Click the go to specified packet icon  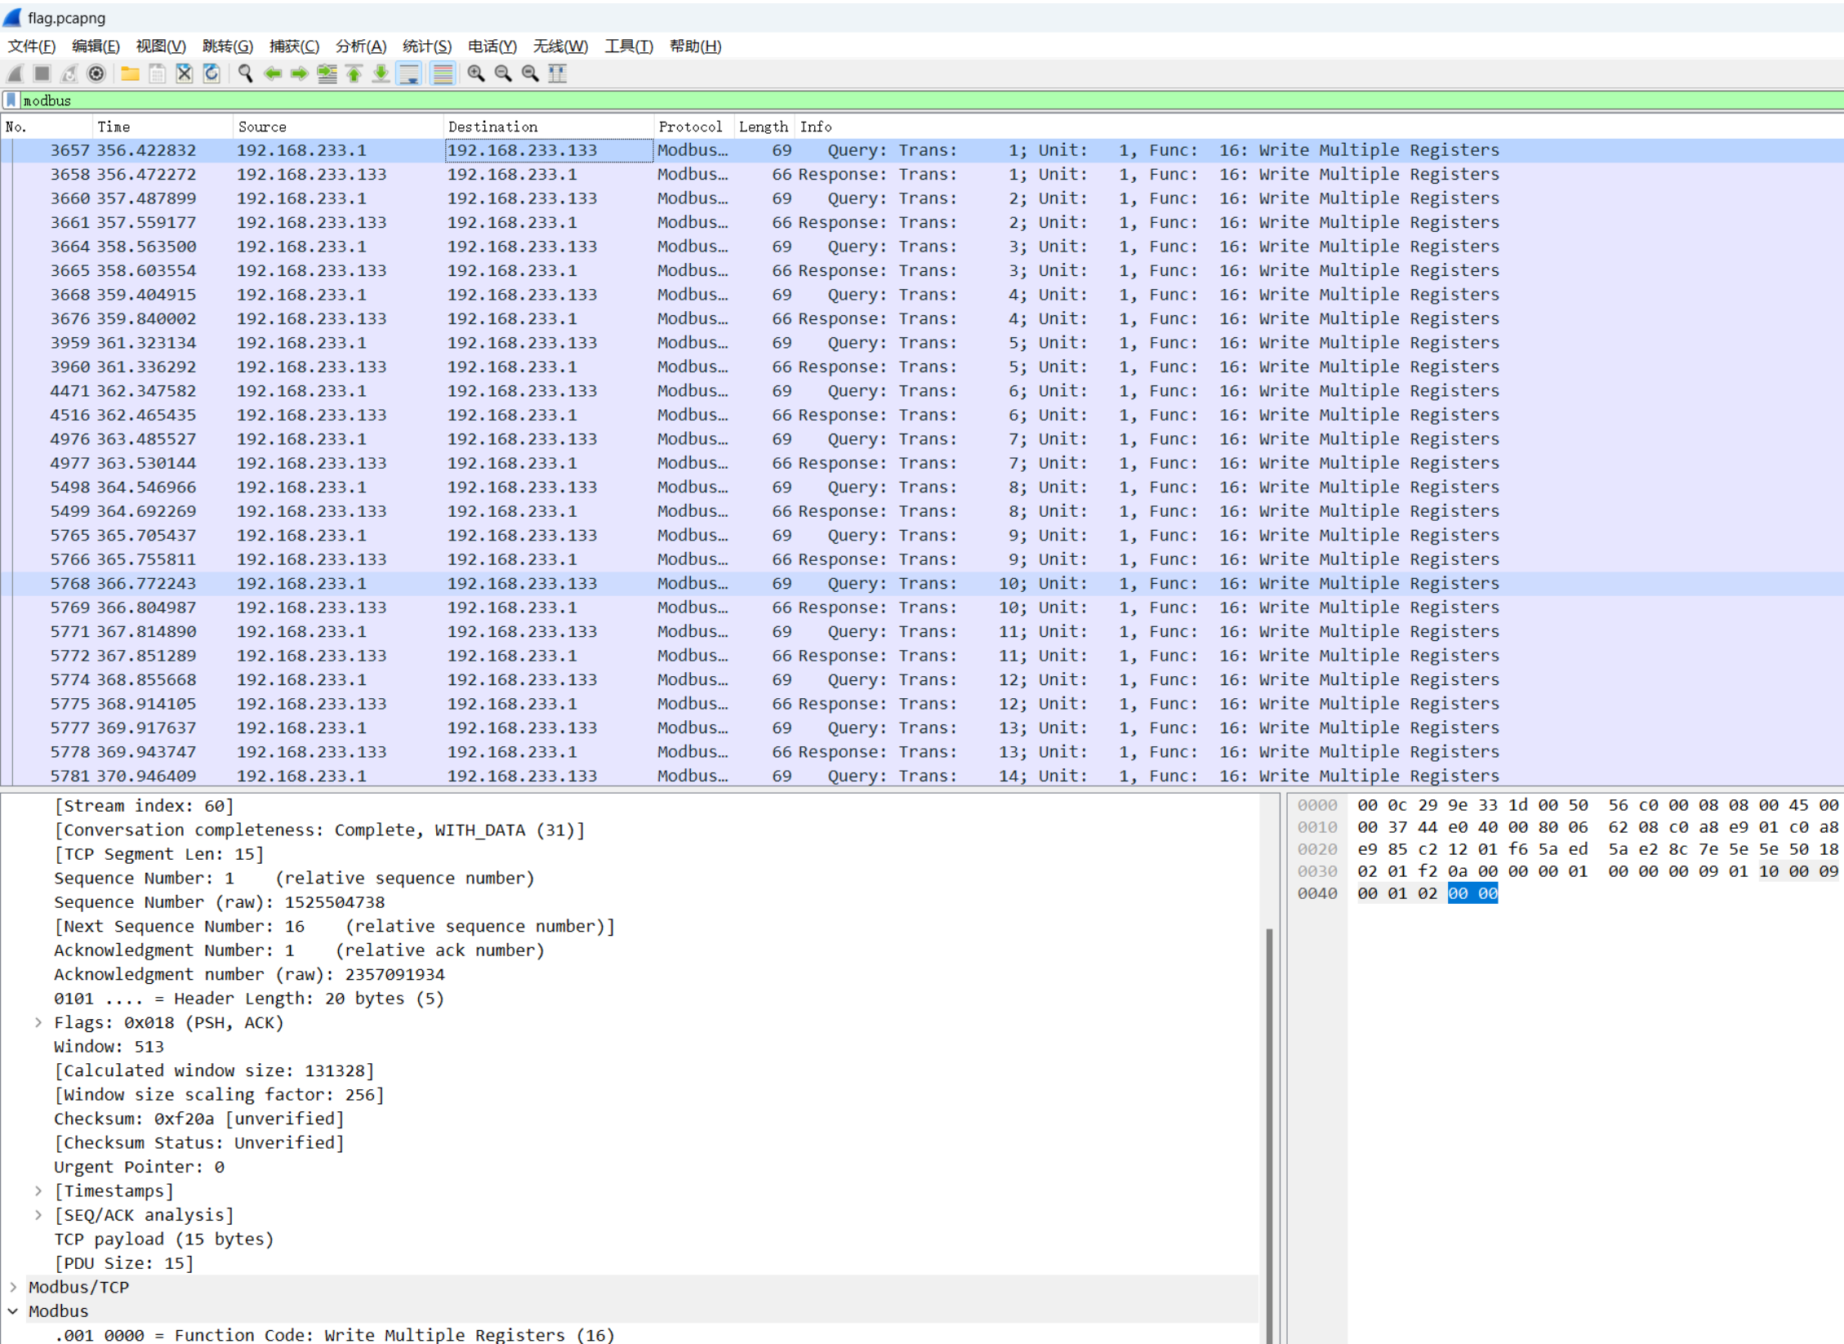(x=327, y=73)
